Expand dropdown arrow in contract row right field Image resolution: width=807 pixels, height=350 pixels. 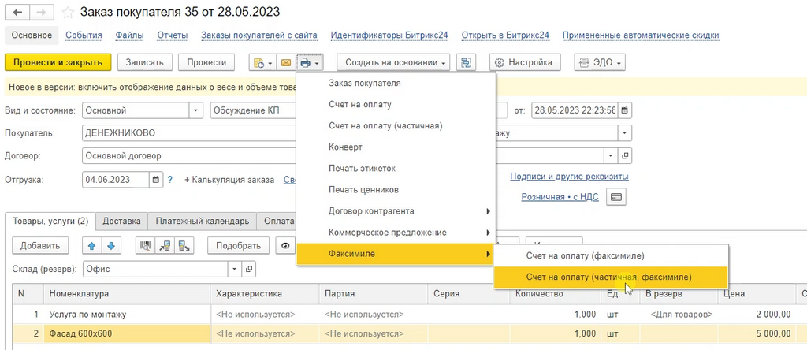pos(612,155)
